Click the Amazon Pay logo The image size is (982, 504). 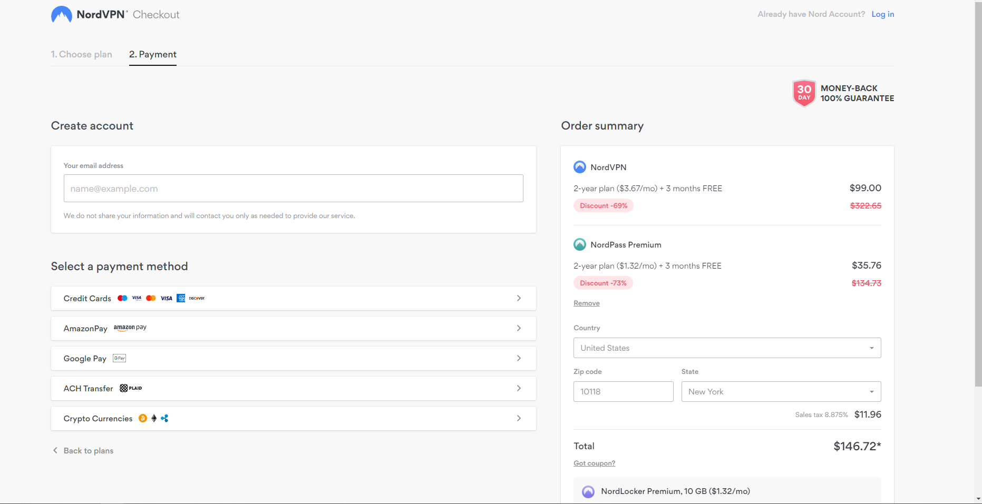[130, 328]
